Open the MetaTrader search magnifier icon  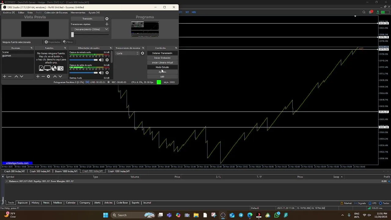(x=364, y=12)
